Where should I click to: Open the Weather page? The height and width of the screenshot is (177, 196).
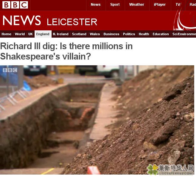[137, 5]
